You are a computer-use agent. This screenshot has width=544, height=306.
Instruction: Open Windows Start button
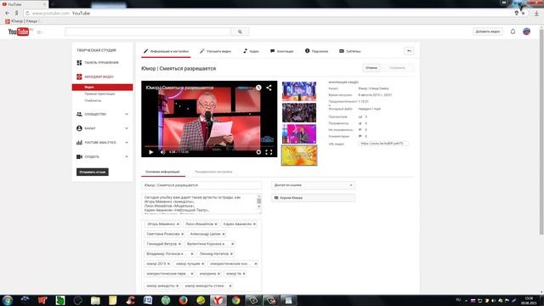click(8, 300)
